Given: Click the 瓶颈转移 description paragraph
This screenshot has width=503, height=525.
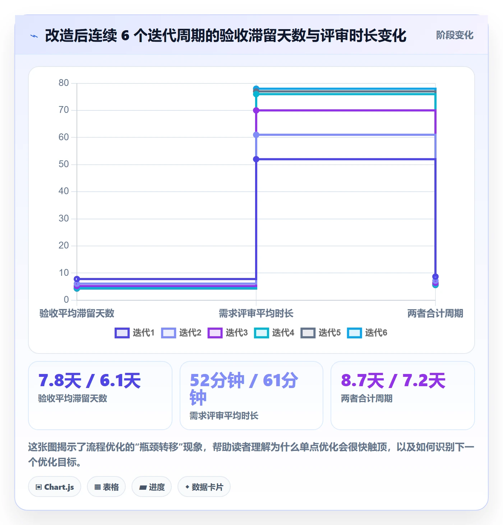Looking at the screenshot, I should (x=251, y=455).
